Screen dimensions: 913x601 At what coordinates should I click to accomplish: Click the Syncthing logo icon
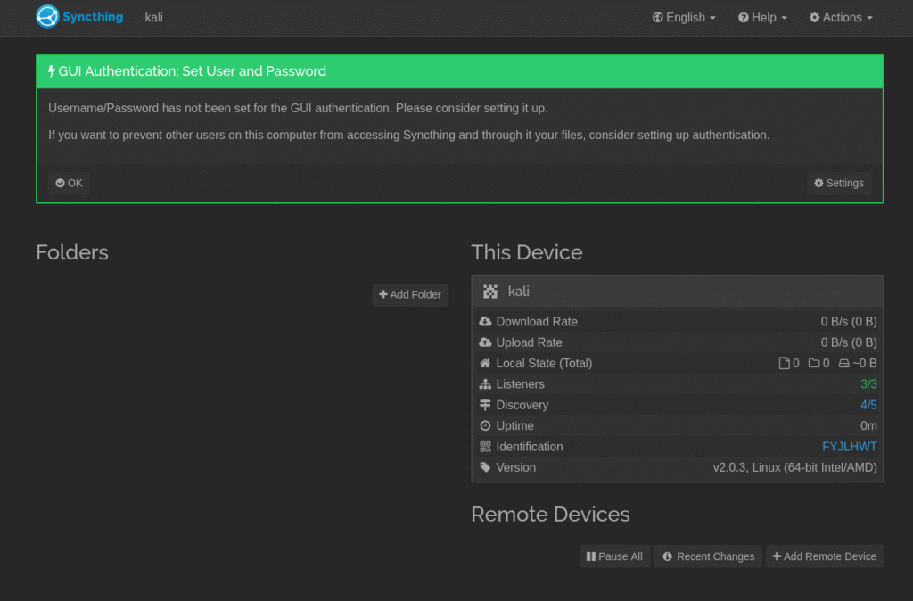click(x=47, y=16)
